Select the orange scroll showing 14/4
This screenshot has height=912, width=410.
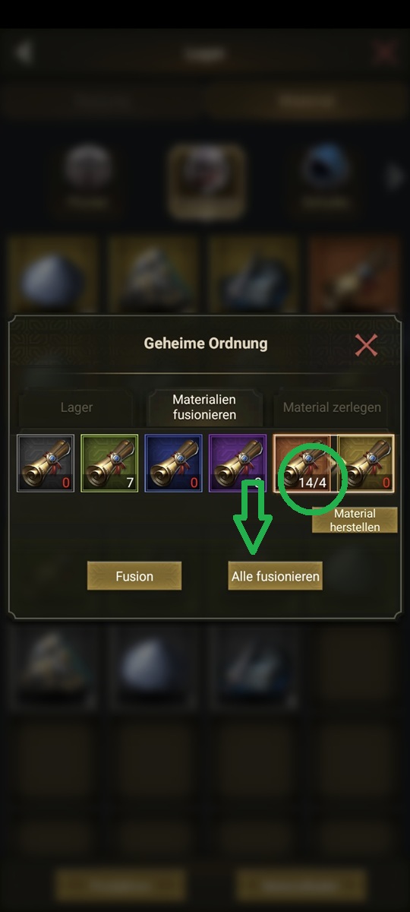click(303, 463)
